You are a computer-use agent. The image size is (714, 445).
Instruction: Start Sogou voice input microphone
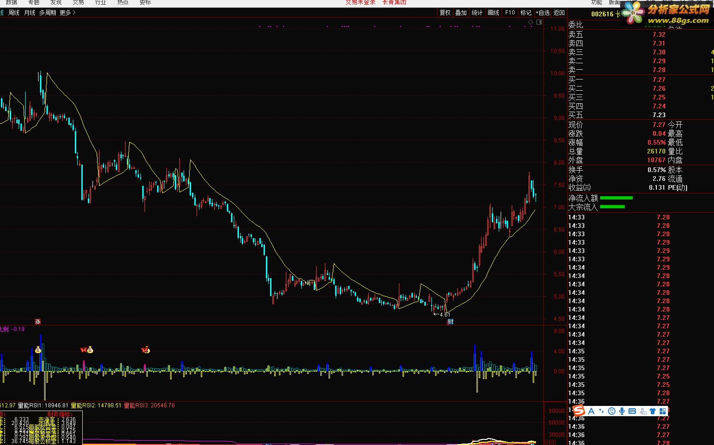tap(622, 411)
